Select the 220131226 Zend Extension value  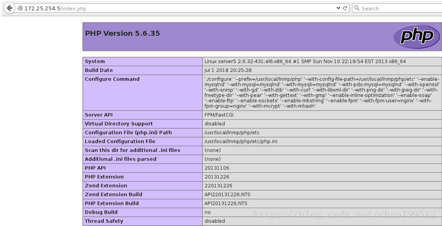[218, 186]
